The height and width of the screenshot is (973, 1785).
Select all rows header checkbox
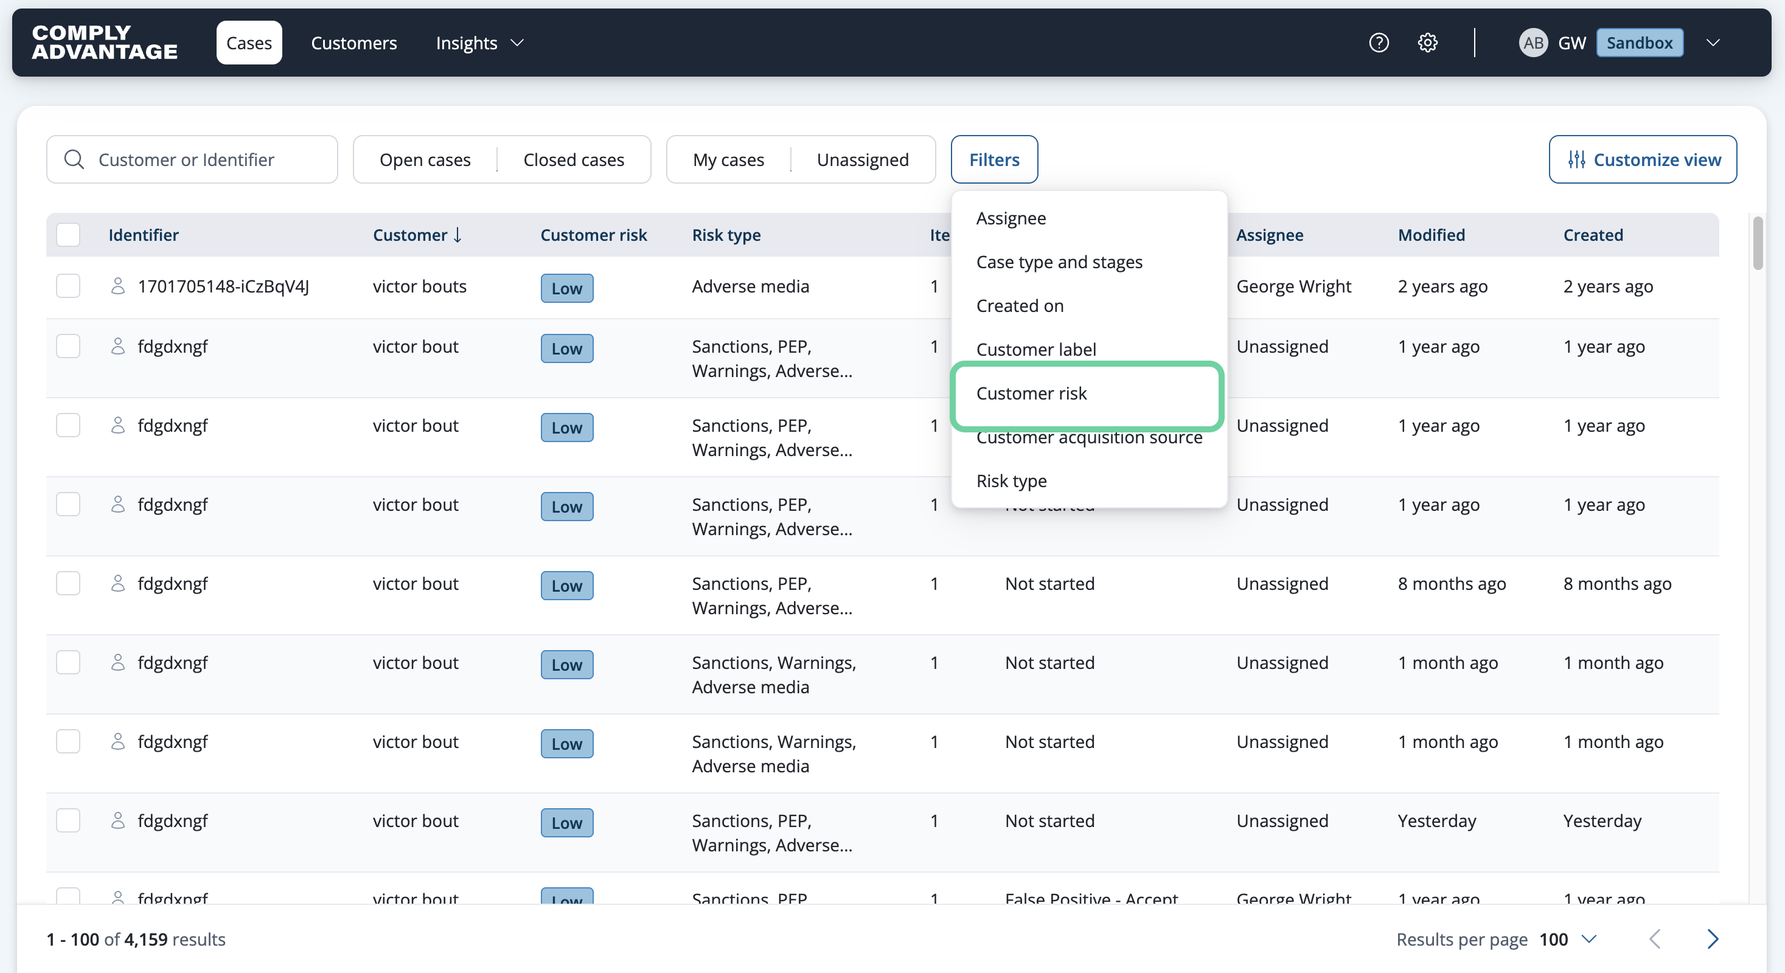click(68, 235)
